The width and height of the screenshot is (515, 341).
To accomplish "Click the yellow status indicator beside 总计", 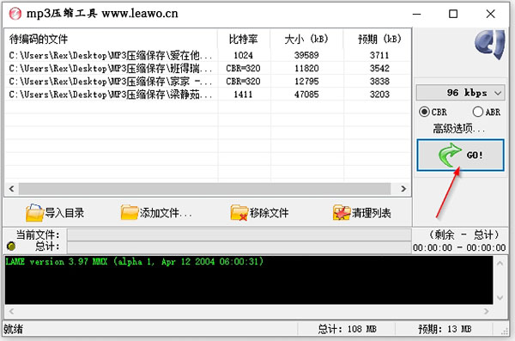I will 11,246.
